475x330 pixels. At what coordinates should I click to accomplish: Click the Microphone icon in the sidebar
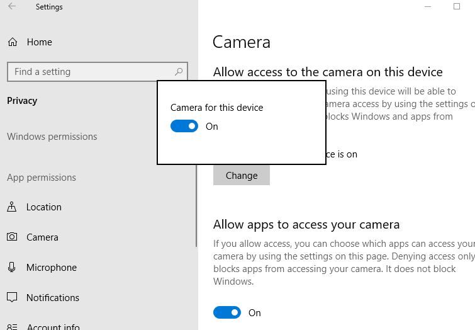(x=12, y=268)
